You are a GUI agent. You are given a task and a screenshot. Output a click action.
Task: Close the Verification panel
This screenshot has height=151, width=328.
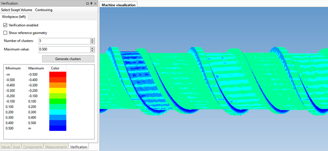click(x=95, y=4)
